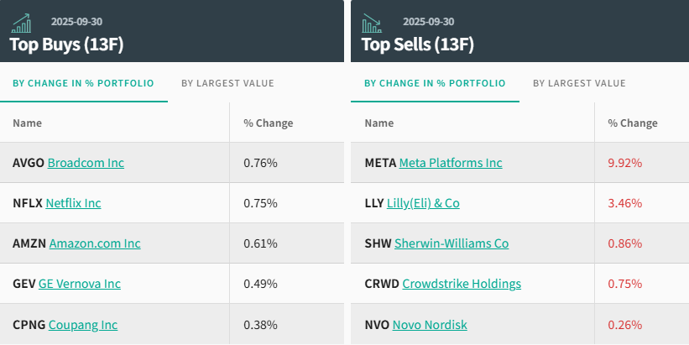
Task: Open the Sherwin-Williams Co link
Action: 452,243
